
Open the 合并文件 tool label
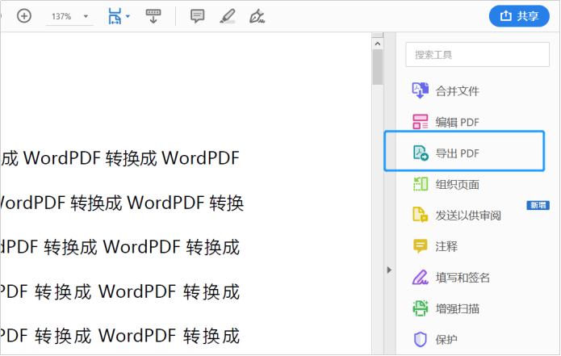coord(457,91)
